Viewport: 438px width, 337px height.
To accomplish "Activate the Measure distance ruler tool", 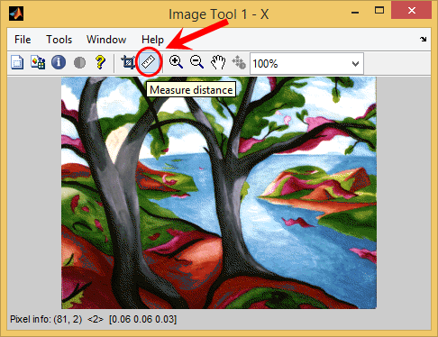I will coord(149,62).
